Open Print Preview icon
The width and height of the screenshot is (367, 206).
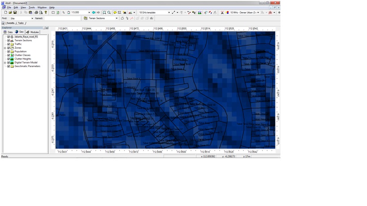41,13
